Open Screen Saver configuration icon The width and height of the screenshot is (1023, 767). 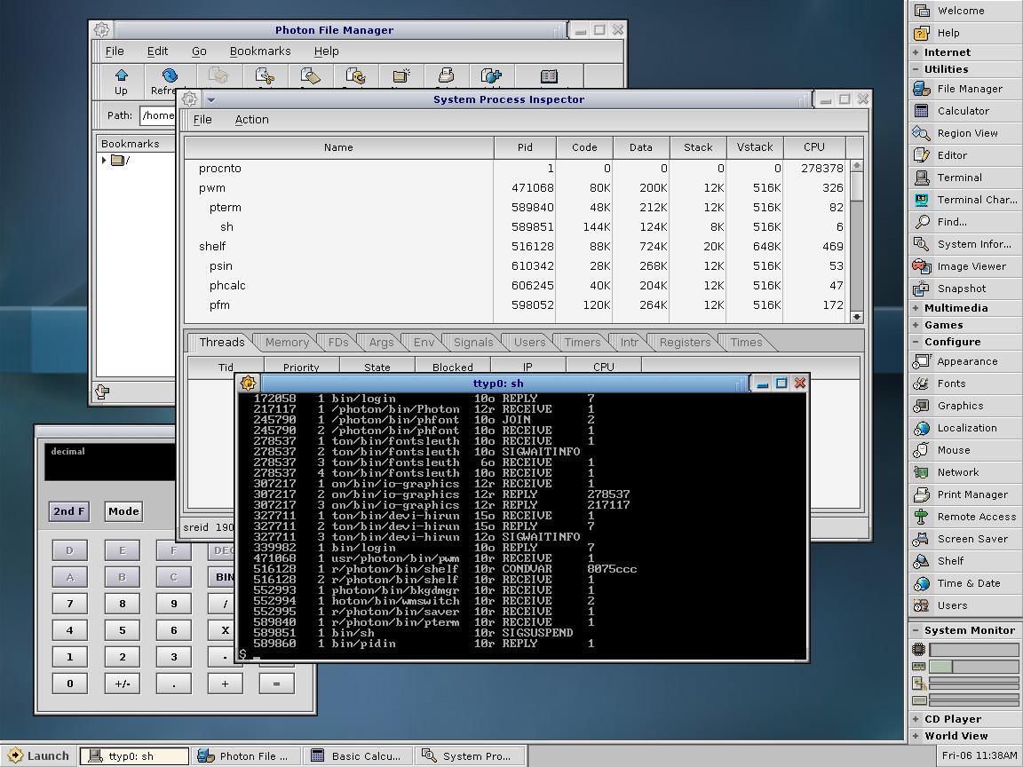[971, 539]
